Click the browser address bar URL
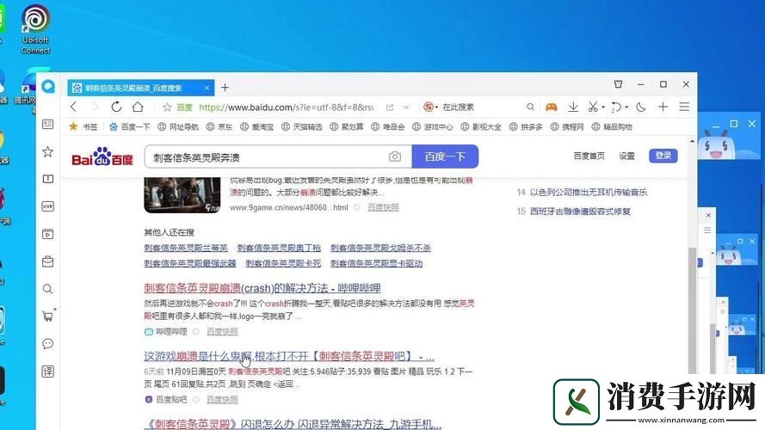 tap(287, 107)
